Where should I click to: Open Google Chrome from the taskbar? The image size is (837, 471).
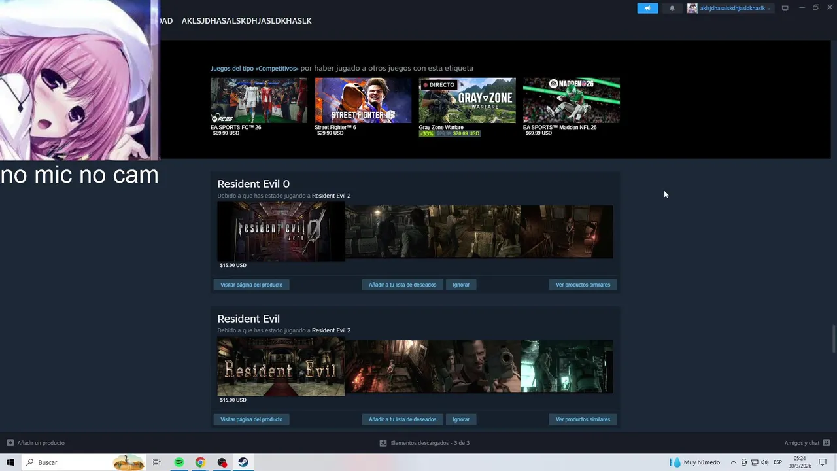click(x=200, y=462)
